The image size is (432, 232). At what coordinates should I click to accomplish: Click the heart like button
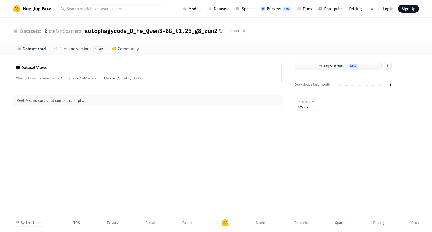coord(234,31)
